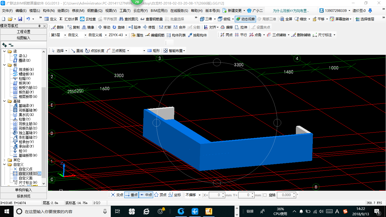
Task: Open 查看钢筋量 rebar quantity view
Action: point(151,19)
